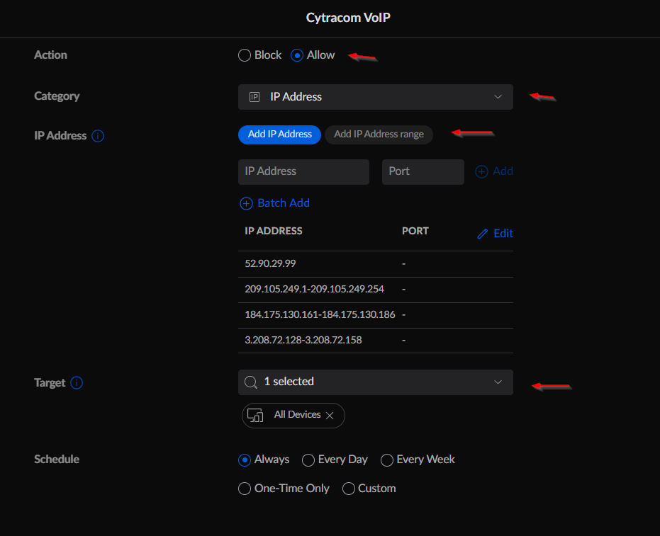This screenshot has height=536, width=660.
Task: Click the magnifier icon in the Target selector
Action: pyautogui.click(x=252, y=382)
